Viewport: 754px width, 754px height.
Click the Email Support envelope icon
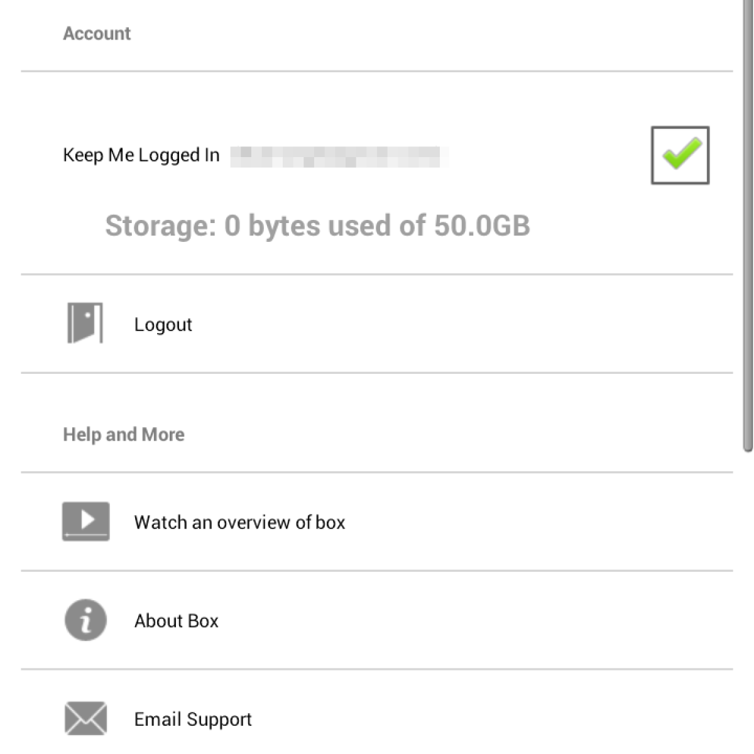(86, 718)
